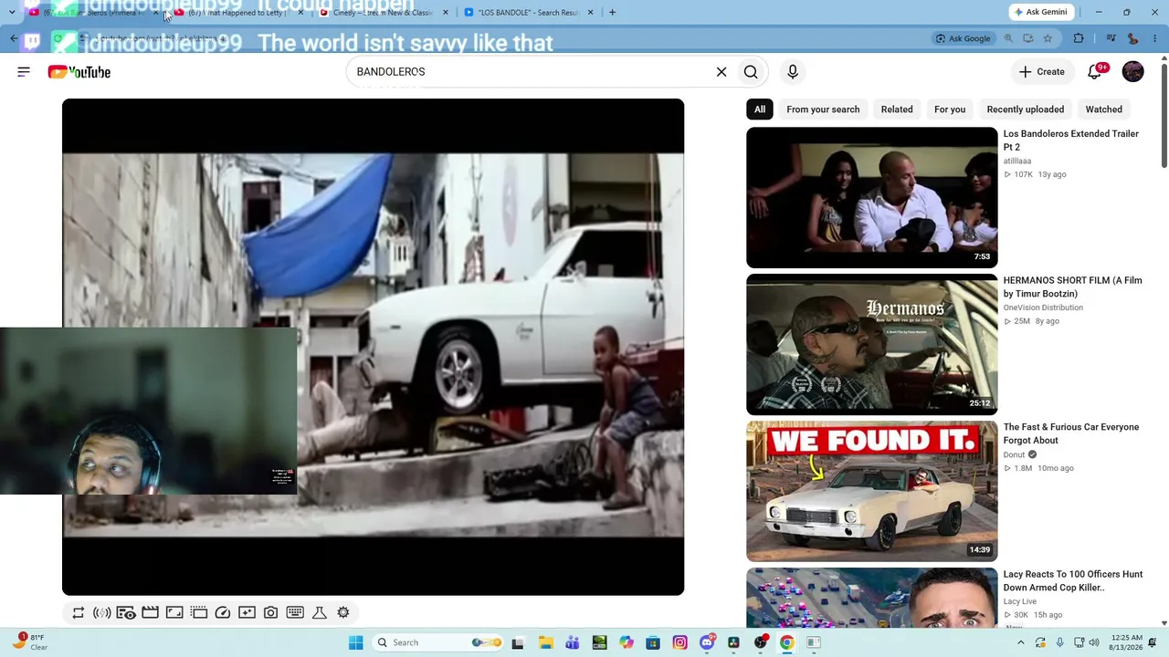Open the Create menu
Viewport: 1169px width, 657px height.
point(1042,72)
